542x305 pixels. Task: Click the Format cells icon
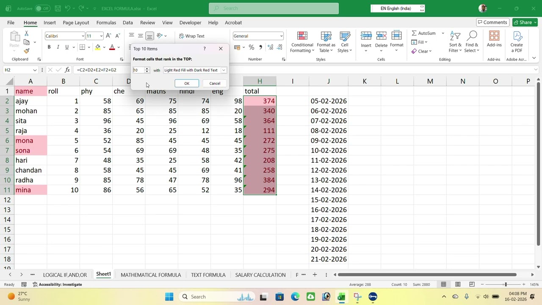pos(397,36)
